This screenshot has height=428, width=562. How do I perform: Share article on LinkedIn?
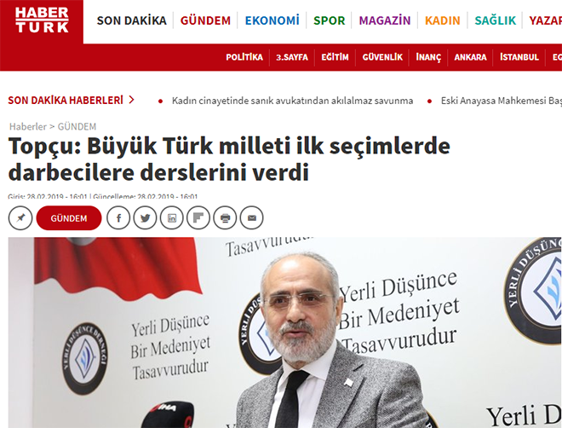[172, 217]
